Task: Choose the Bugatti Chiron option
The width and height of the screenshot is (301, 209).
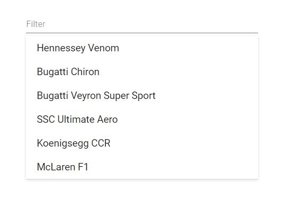Action: pos(142,72)
